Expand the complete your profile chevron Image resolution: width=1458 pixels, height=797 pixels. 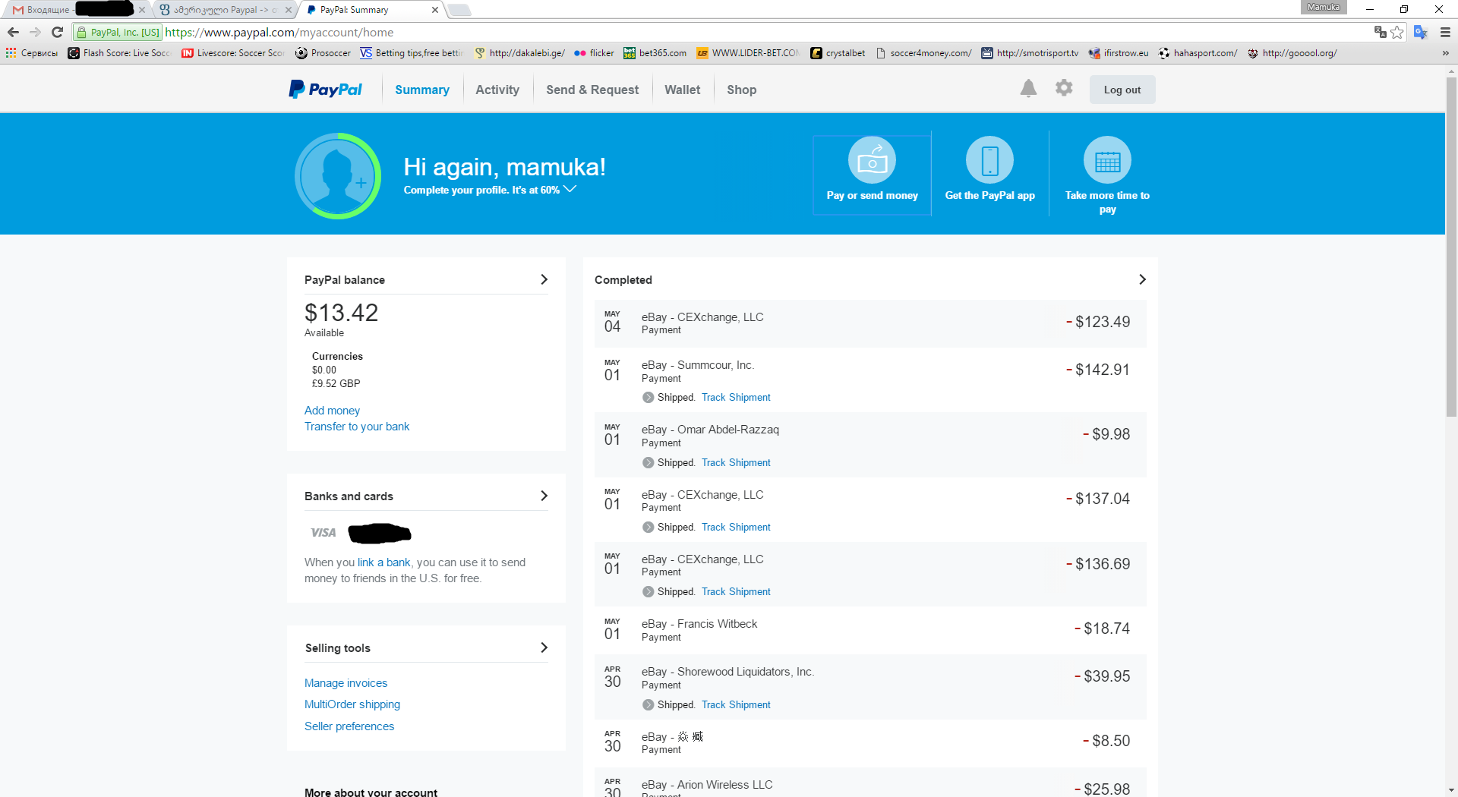570,189
